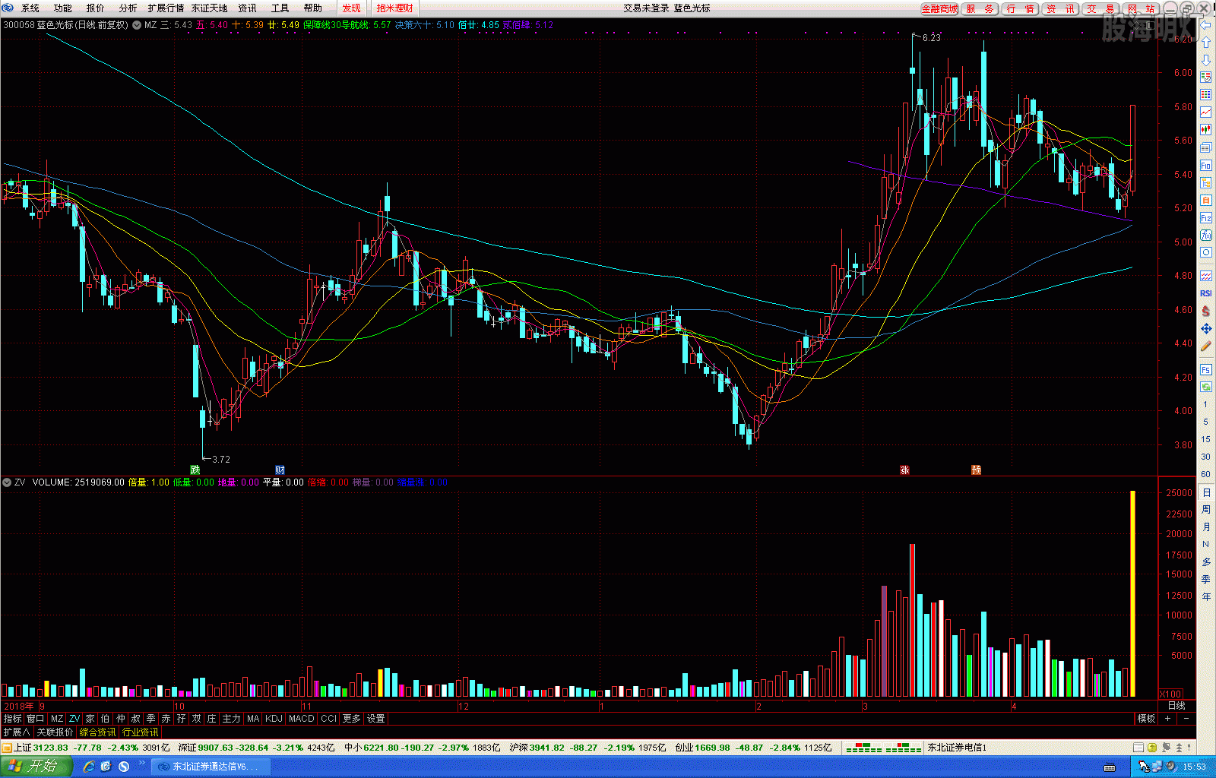This screenshot has height=778, width=1216.
Task: Open the f(x) formula manager icon
Action: [x=1206, y=236]
